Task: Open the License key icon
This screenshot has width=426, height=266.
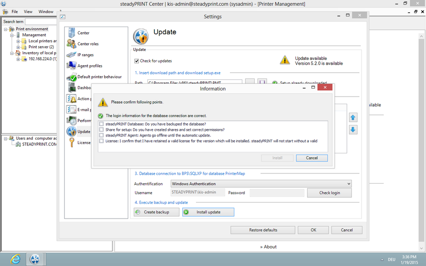Action: tap(72, 142)
